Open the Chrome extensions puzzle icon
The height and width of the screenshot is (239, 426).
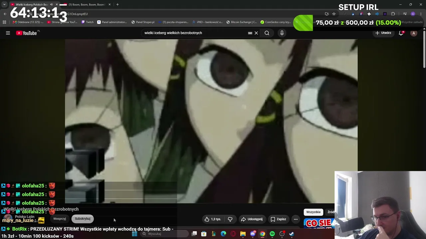pyautogui.click(x=393, y=14)
